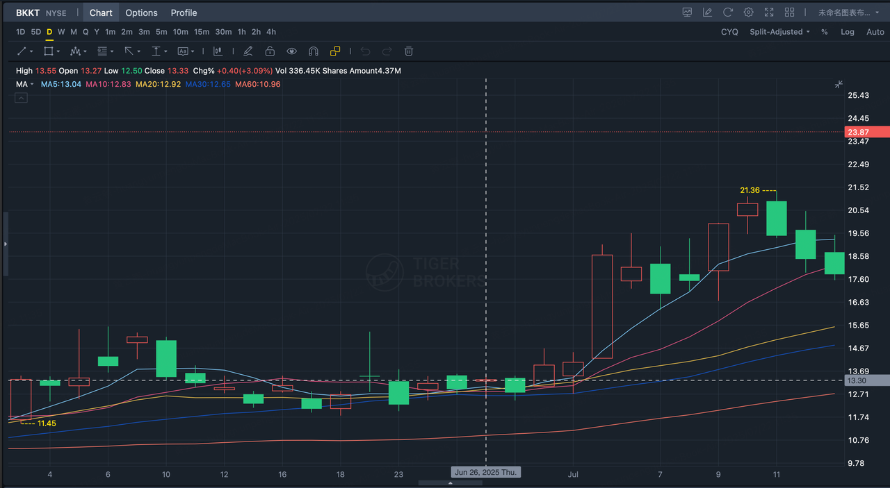
Task: Delete all drawings with the trash icon
Action: 409,51
